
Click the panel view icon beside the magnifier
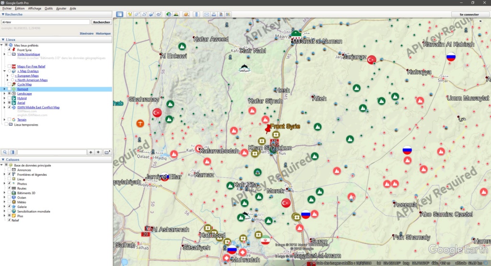click(x=12, y=152)
